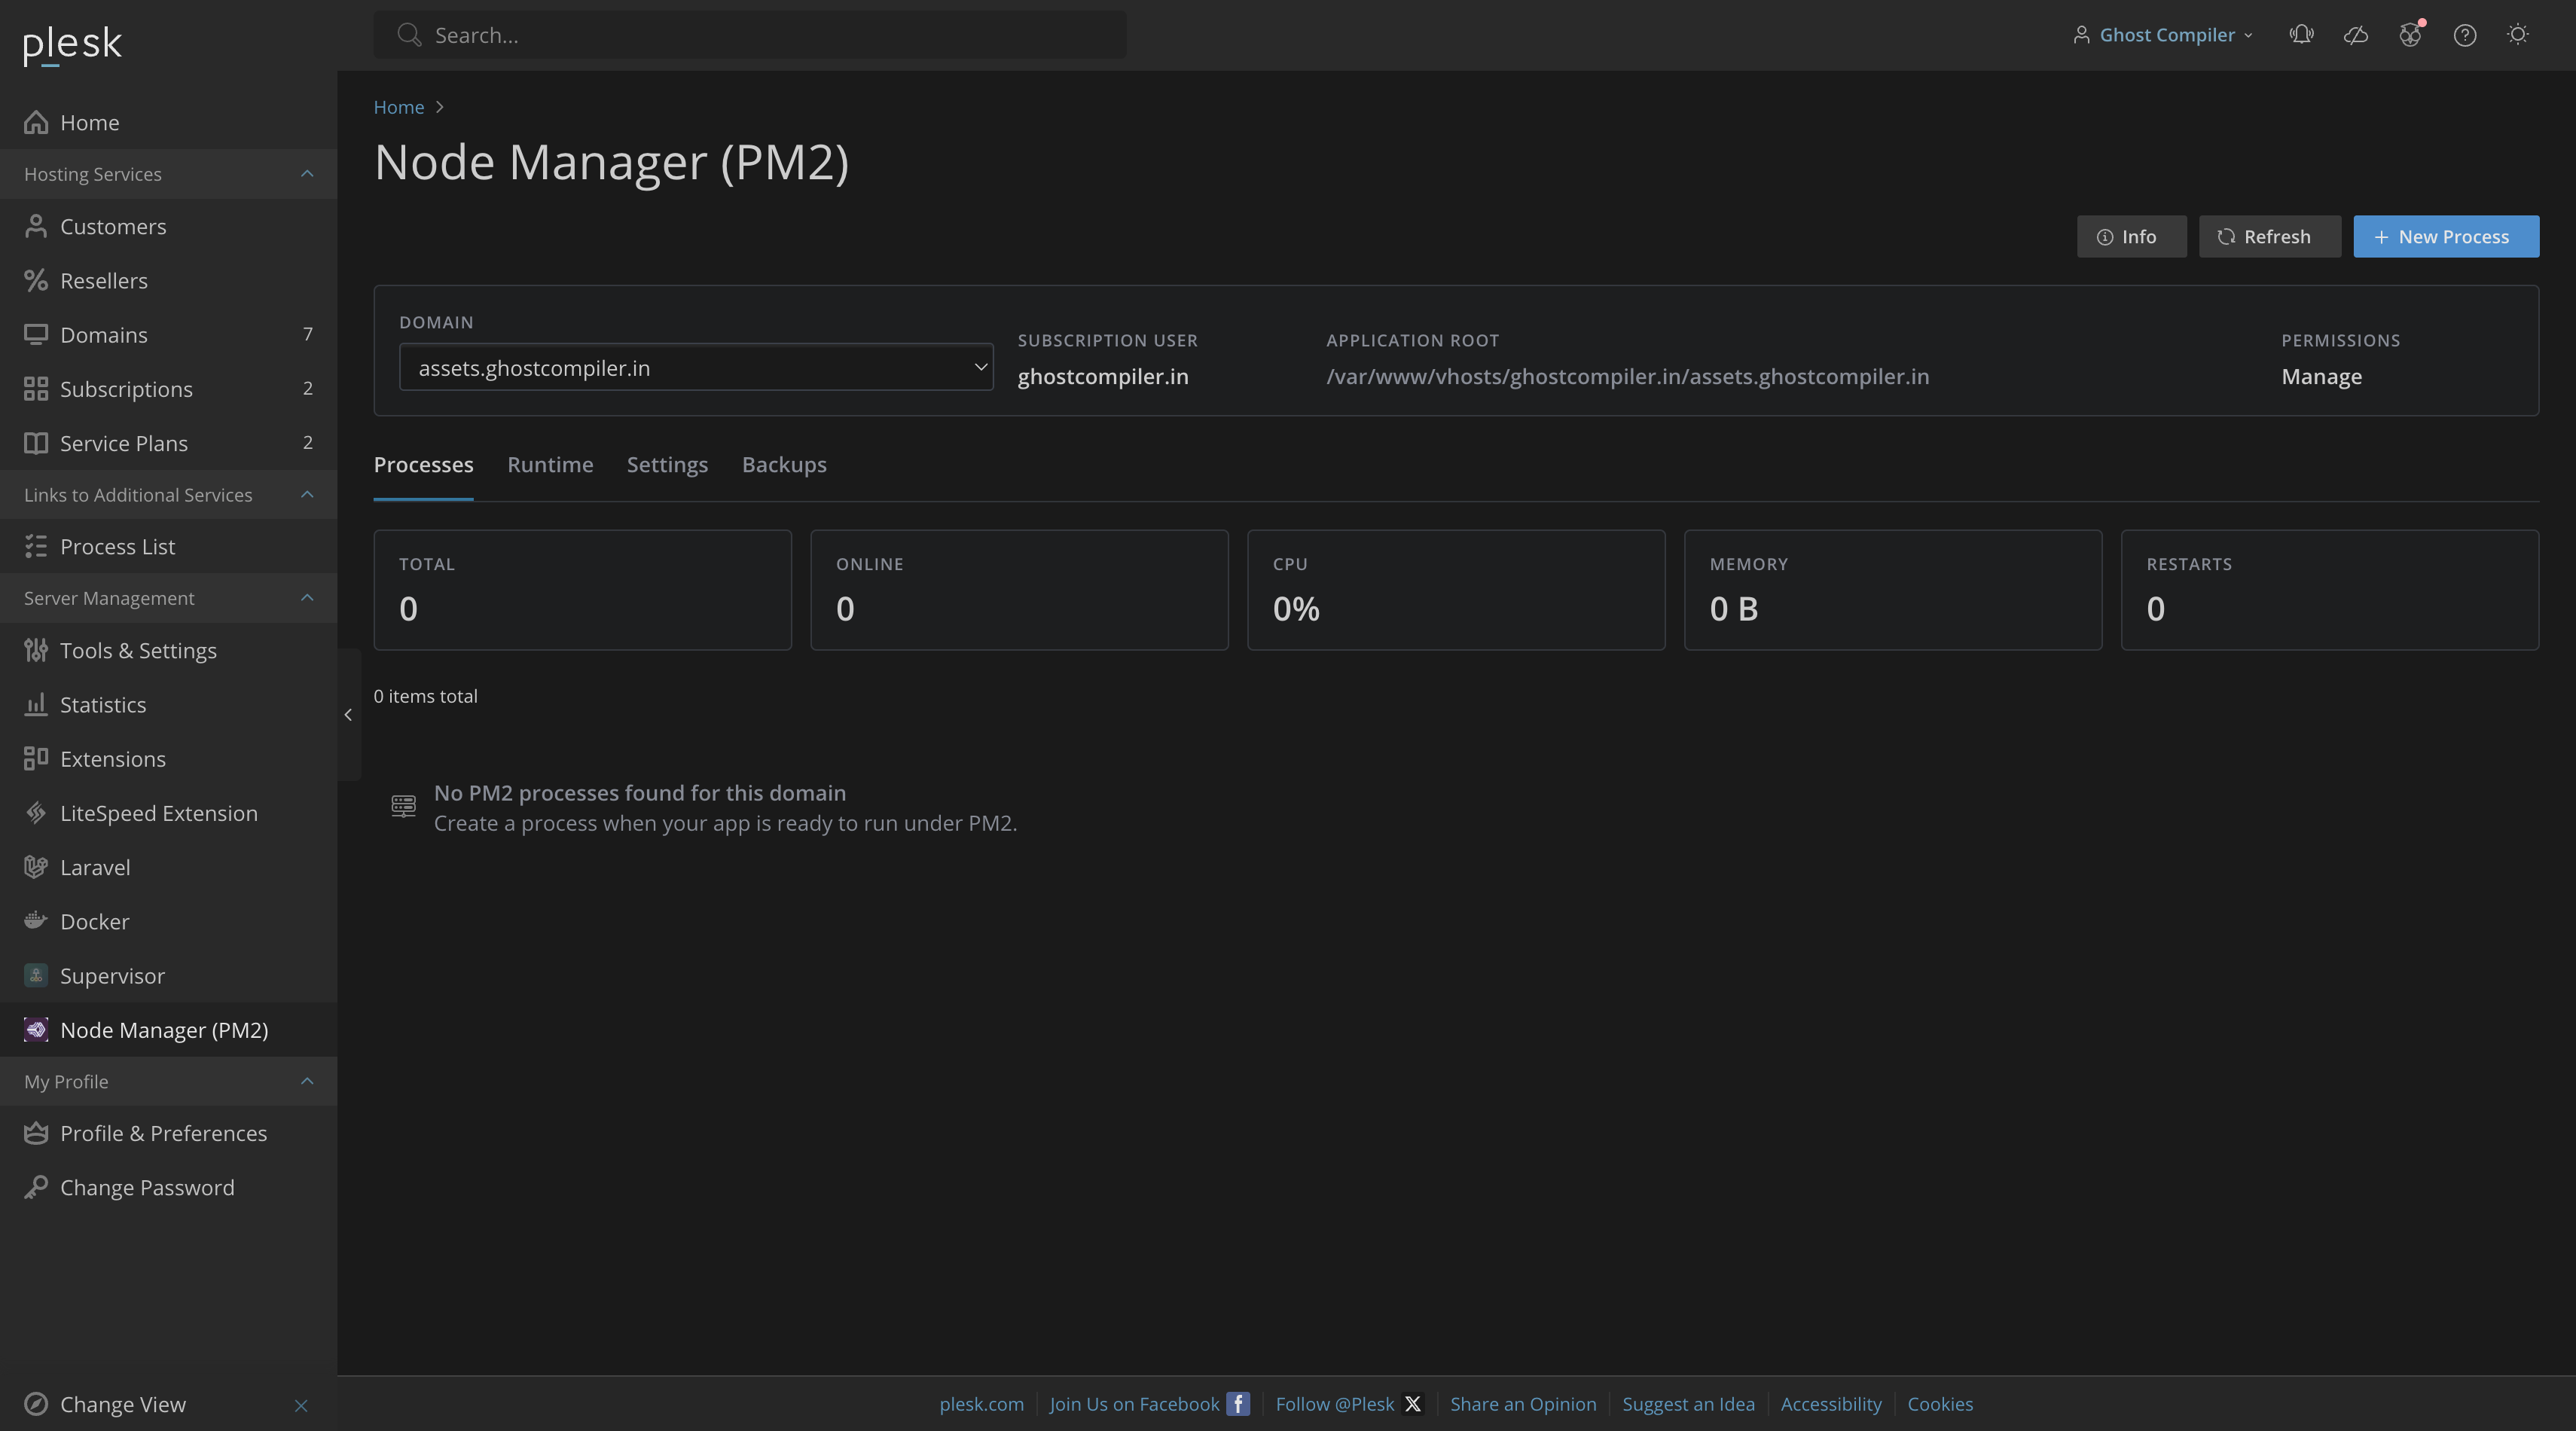The height and width of the screenshot is (1431, 2576).
Task: Open Cookies footer link
Action: 1940,1404
